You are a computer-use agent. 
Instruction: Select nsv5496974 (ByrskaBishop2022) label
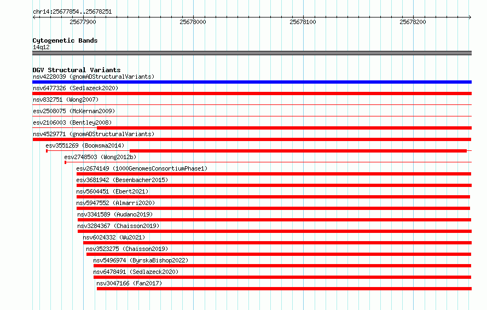(141, 260)
